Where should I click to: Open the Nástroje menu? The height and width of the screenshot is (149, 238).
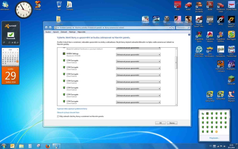[72, 32]
